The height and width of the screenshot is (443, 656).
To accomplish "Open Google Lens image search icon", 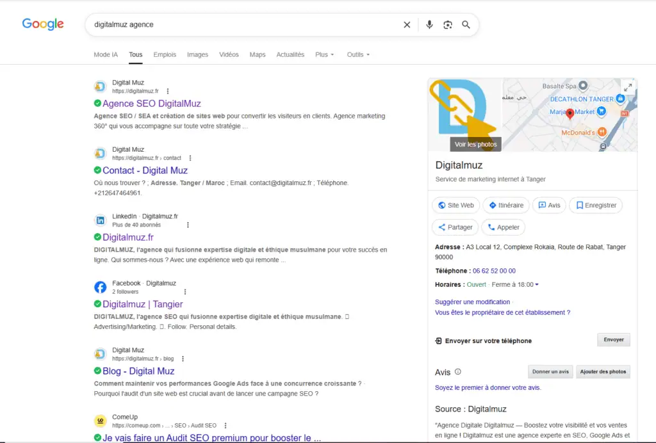I will tap(448, 25).
